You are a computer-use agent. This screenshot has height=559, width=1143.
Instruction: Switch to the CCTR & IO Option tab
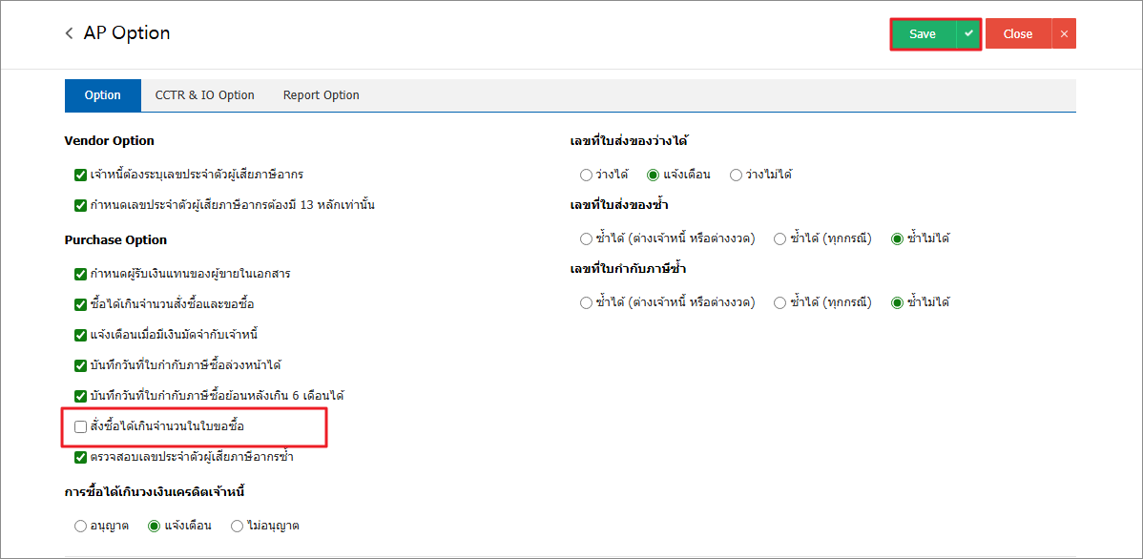coord(204,95)
